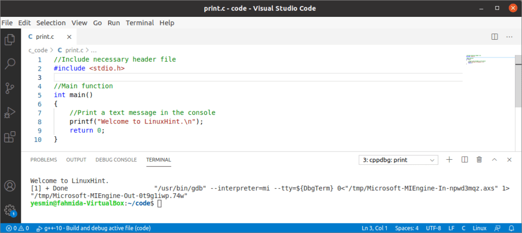Image resolution: width=522 pixels, height=233 pixels.
Task: Open the terminal selector dropdown '3: cppdbg: print'
Action: click(399, 160)
